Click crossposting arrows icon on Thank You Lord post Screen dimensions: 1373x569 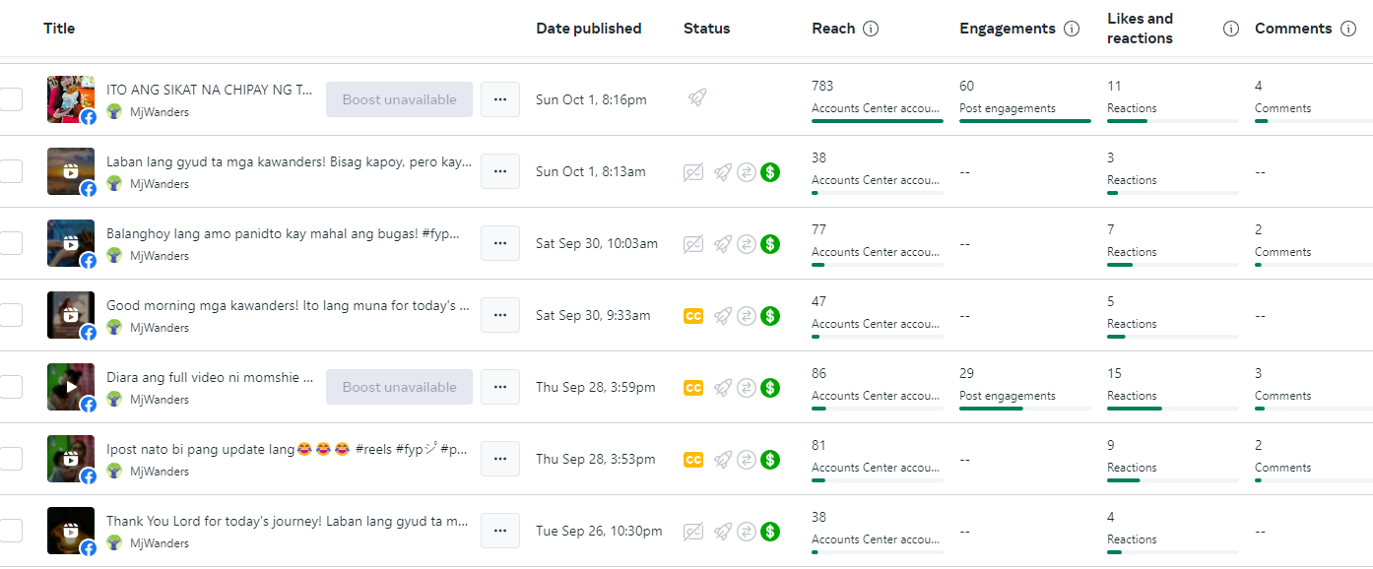point(747,532)
